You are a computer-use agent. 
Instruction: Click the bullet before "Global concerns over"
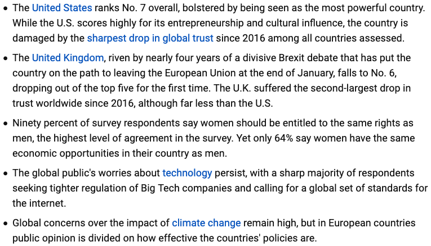click(5, 223)
